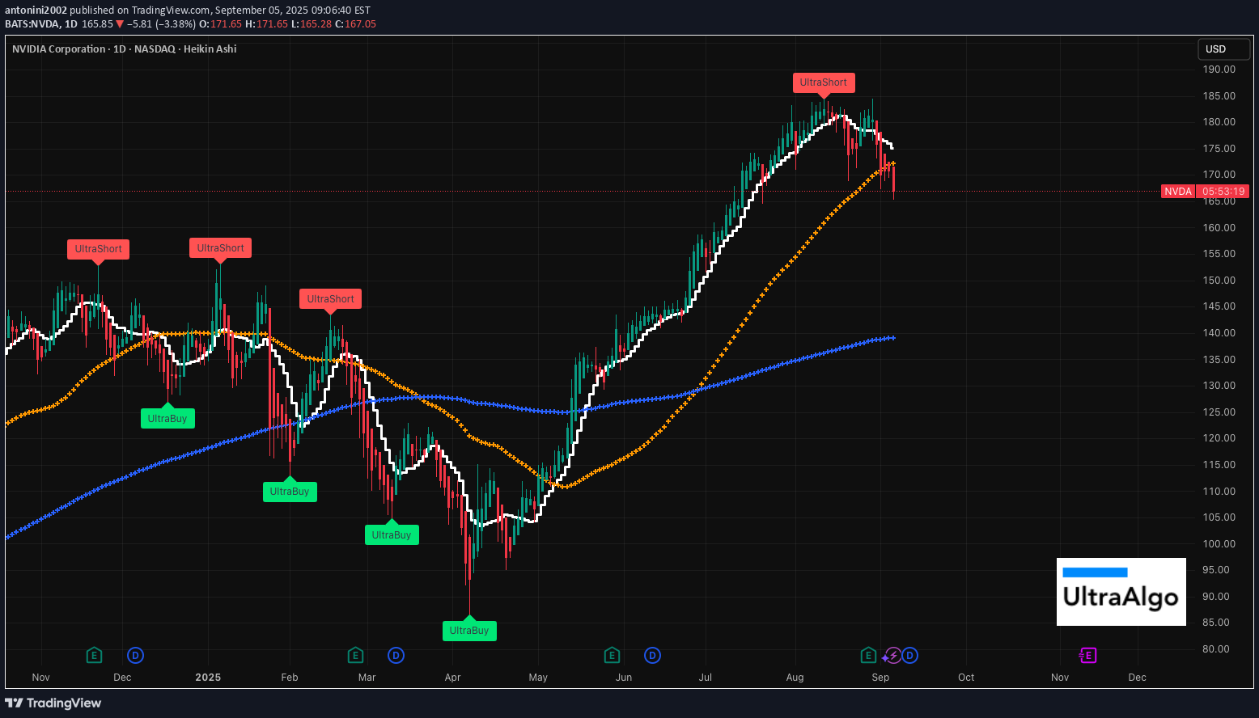Select the dividend D icon in mid-June
The image size is (1259, 718).
[x=652, y=655]
